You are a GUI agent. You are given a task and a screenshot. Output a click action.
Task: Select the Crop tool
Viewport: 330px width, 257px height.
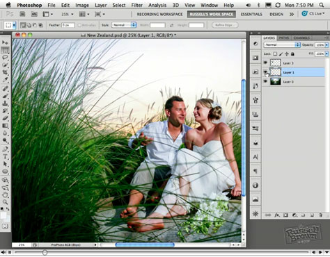pos(5,72)
